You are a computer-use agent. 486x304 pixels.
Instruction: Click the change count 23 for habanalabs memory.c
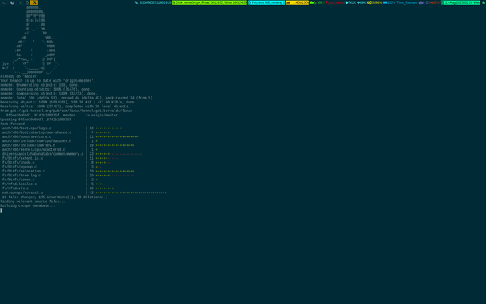point(91,154)
